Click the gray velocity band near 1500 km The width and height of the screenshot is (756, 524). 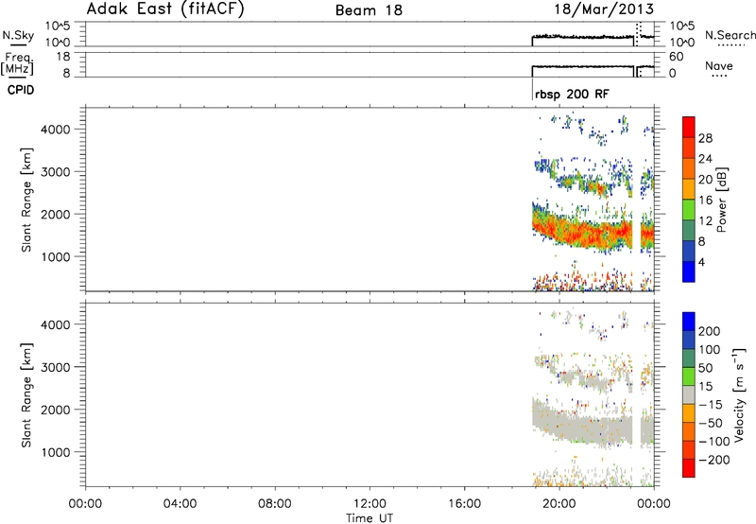click(x=593, y=427)
